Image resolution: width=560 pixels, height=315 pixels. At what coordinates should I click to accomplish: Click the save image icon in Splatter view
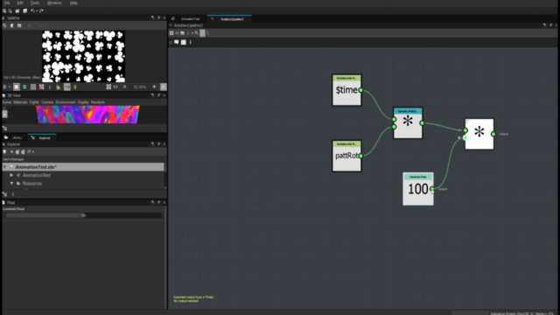pos(11,25)
